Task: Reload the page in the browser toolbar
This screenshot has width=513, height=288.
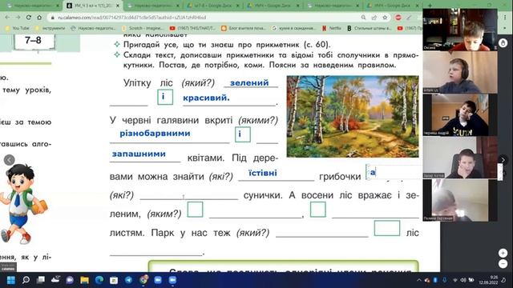Action: click(x=29, y=18)
